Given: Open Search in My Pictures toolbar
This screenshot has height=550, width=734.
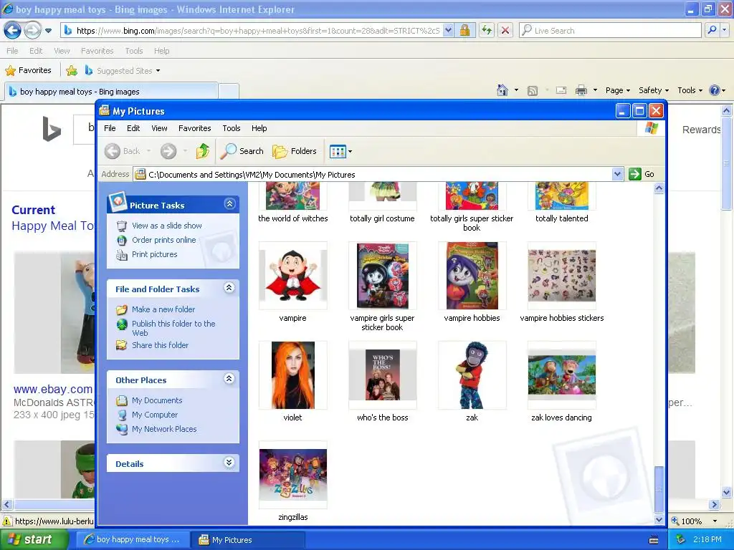Looking at the screenshot, I should coord(242,151).
